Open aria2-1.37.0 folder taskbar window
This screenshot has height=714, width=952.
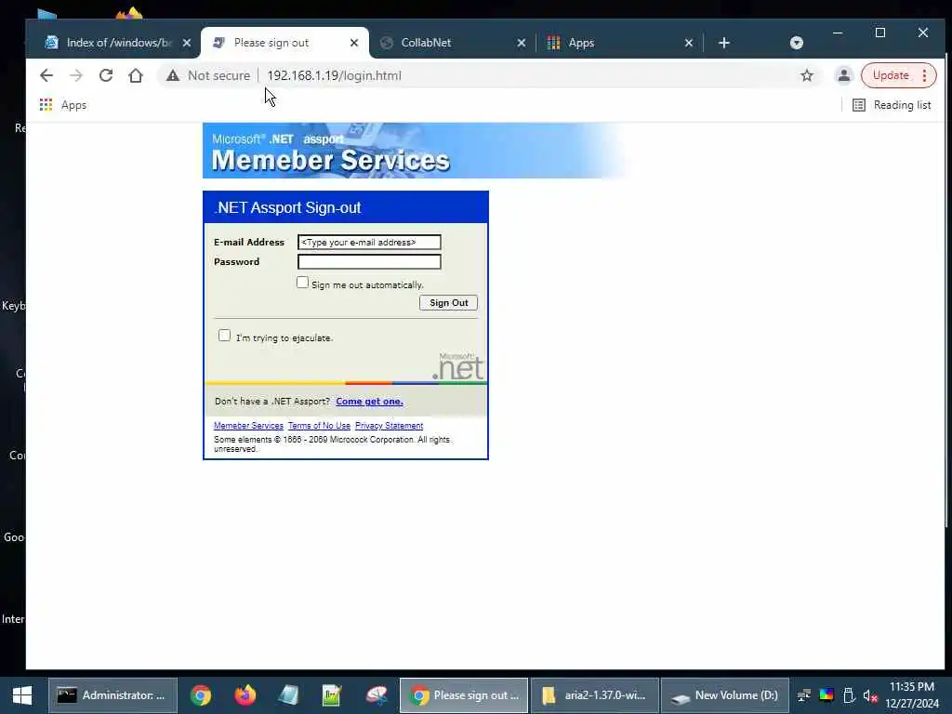[595, 695]
